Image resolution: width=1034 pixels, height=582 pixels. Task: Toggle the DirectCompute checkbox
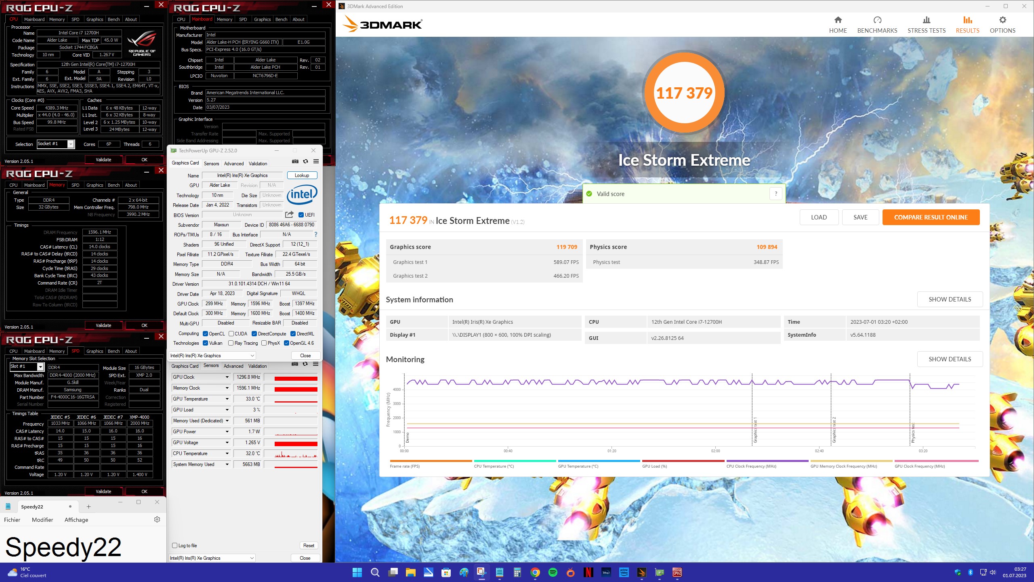[254, 334]
